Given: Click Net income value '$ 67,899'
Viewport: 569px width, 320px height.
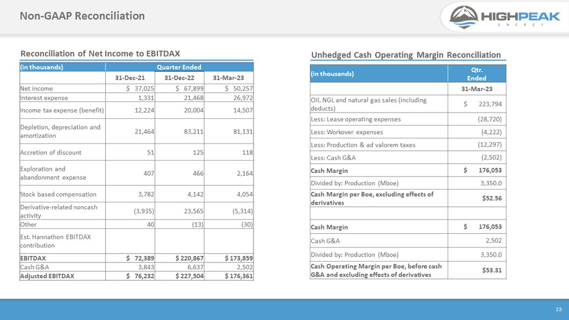Looking at the screenshot, I should pyautogui.click(x=190, y=89).
